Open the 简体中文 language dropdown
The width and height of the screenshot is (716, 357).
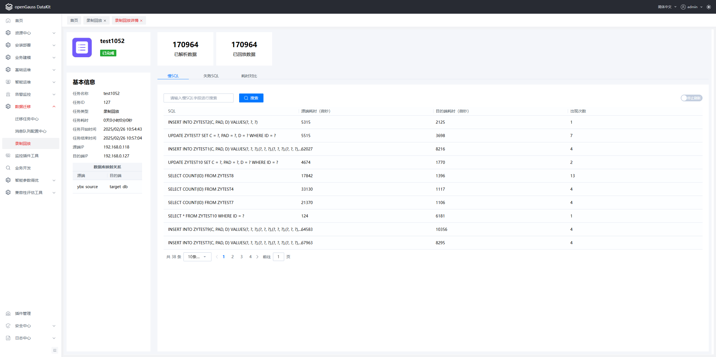[667, 7]
